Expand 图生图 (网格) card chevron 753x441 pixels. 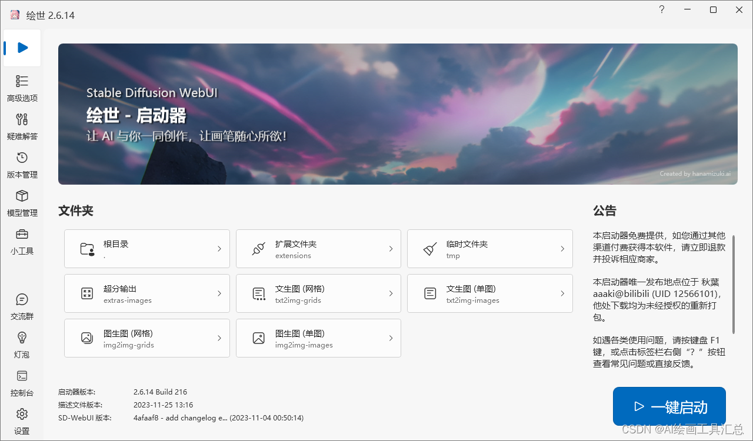[219, 338]
